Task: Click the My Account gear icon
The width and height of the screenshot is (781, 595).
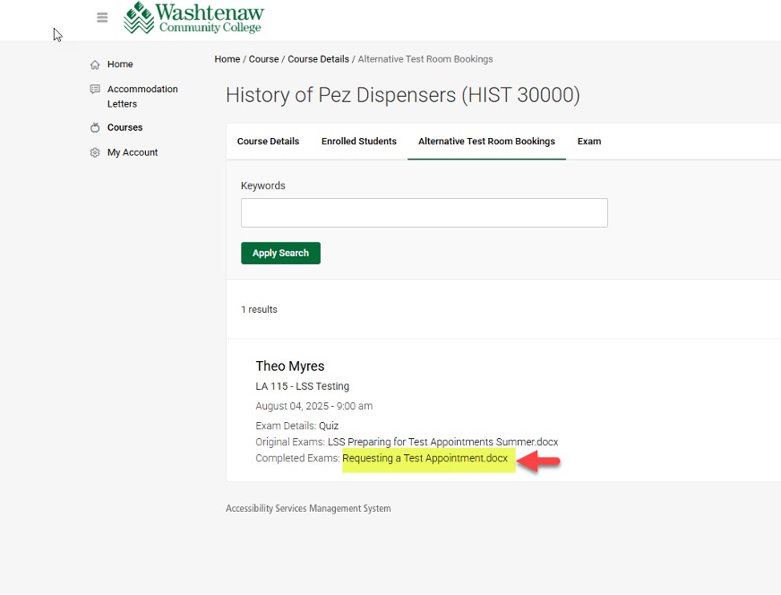Action: 95,152
